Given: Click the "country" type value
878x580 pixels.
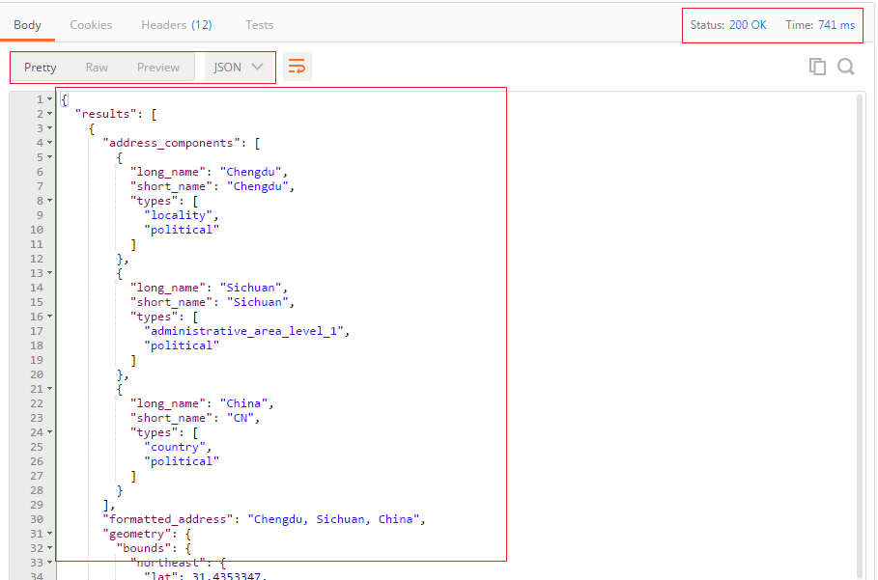Looking at the screenshot, I should coord(175,447).
